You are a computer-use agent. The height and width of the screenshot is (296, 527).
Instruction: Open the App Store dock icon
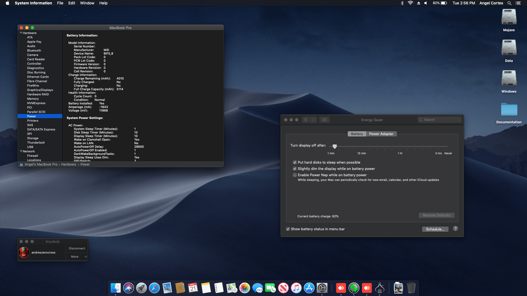click(x=309, y=288)
